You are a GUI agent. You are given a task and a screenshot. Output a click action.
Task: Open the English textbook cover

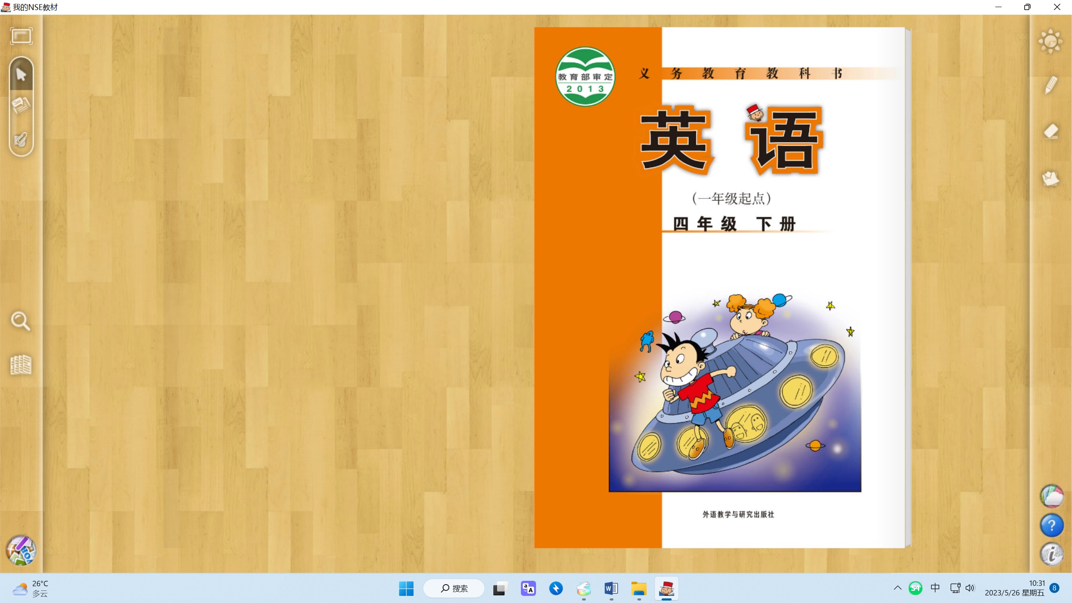pyautogui.click(x=719, y=288)
